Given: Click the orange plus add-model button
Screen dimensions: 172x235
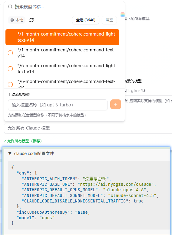Looking at the screenshot, I should (116, 104).
